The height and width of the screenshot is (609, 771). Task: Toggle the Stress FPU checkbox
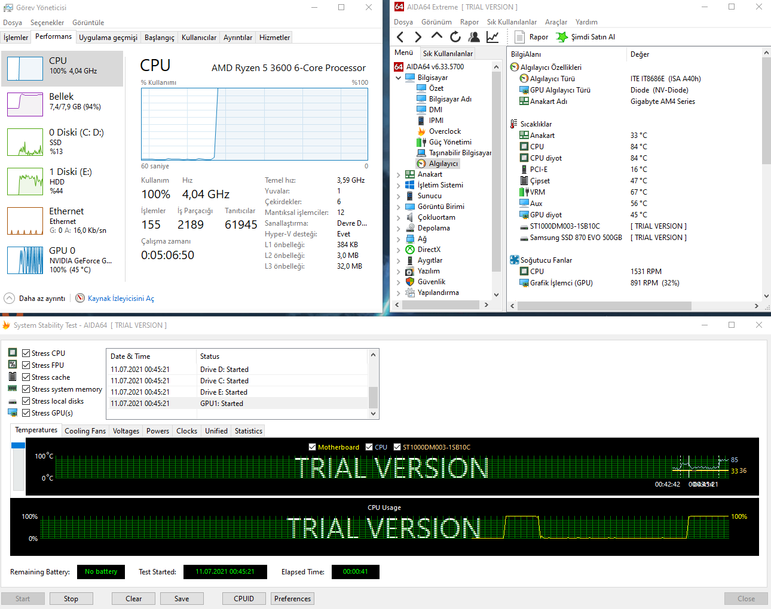26,365
